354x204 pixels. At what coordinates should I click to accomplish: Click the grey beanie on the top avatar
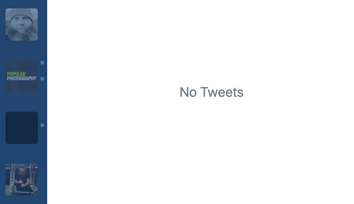click(x=22, y=13)
